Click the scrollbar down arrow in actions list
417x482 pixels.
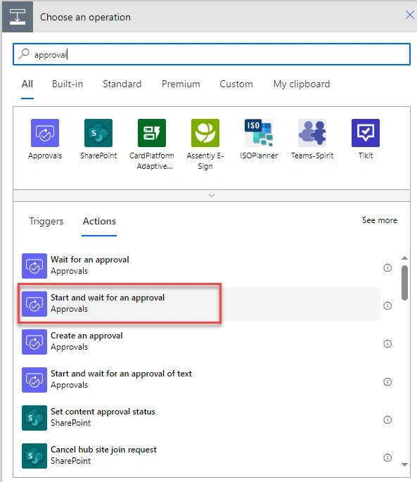click(405, 464)
